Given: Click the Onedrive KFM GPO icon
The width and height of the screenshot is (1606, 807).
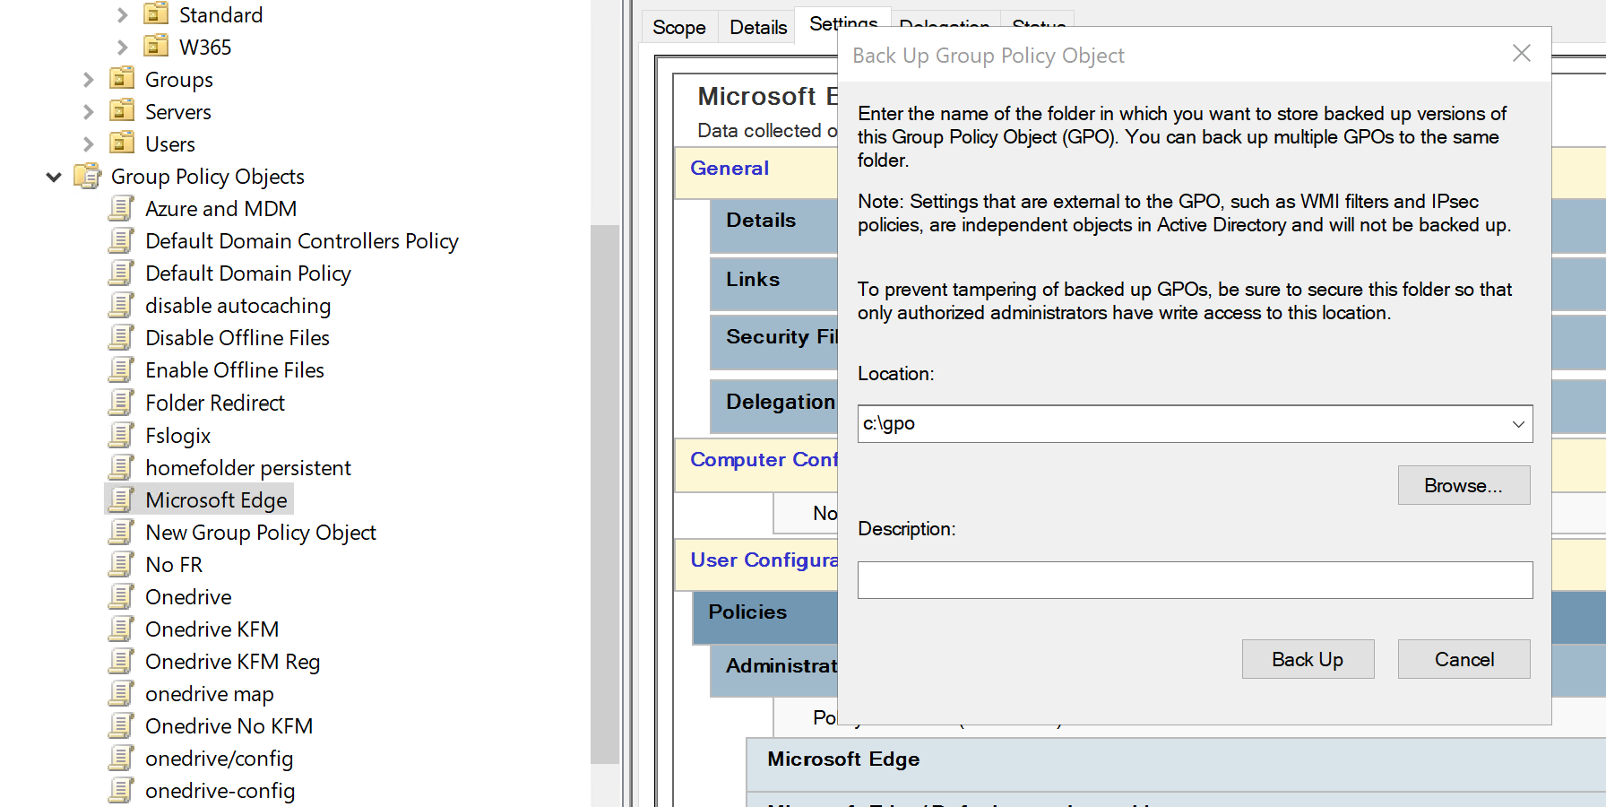Looking at the screenshot, I should point(122,629).
